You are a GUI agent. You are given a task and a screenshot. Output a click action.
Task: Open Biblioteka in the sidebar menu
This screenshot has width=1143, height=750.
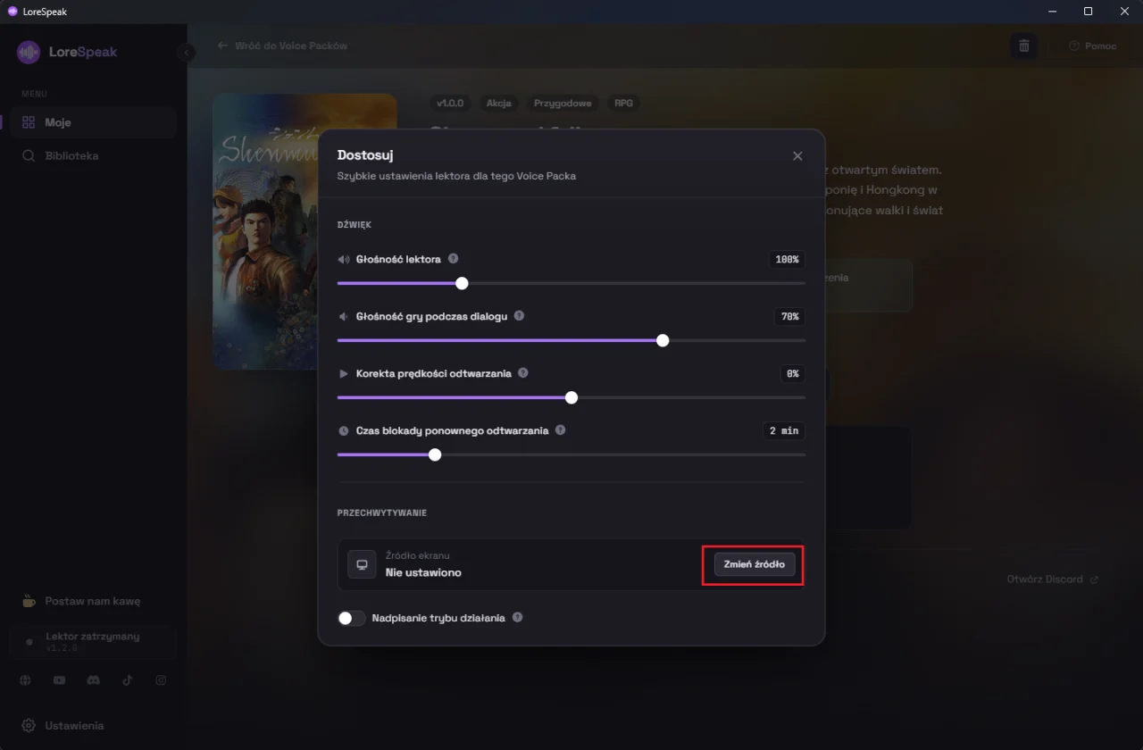[94, 155]
